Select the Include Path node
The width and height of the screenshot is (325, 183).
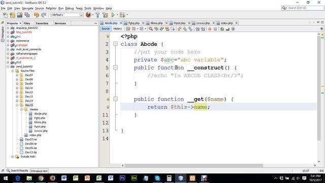point(28,157)
